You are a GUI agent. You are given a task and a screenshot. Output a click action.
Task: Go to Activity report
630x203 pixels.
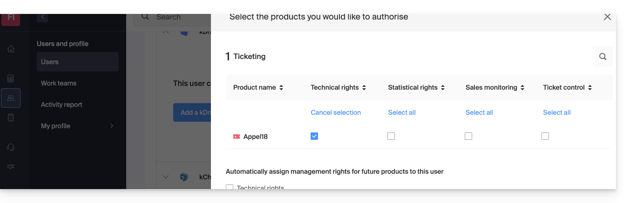(x=61, y=105)
